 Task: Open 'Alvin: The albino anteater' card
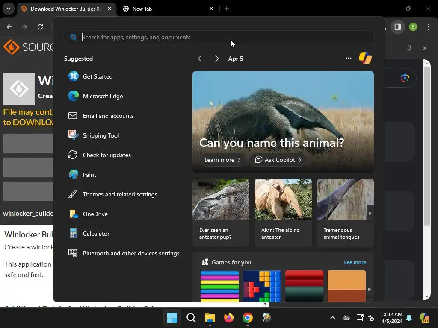click(283, 213)
